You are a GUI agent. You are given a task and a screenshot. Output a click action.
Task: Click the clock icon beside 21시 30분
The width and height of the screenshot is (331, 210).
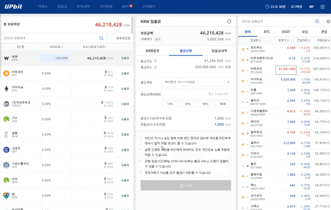click(x=267, y=7)
